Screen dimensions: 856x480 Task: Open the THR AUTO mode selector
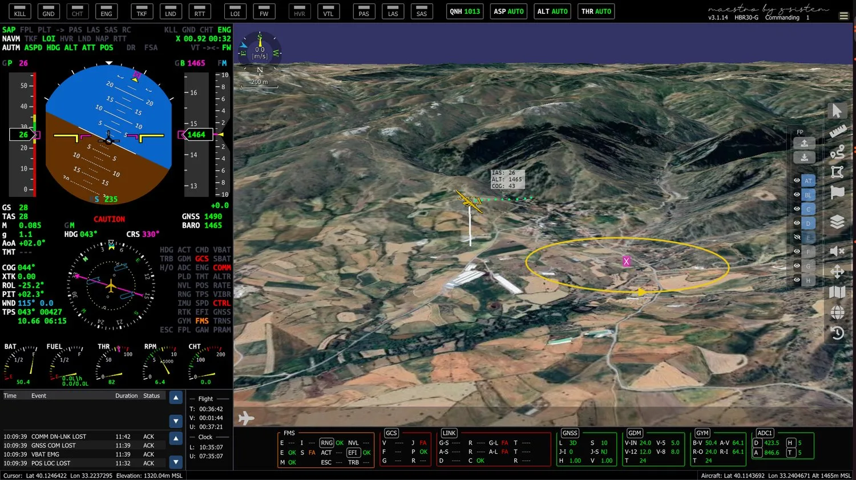click(596, 11)
